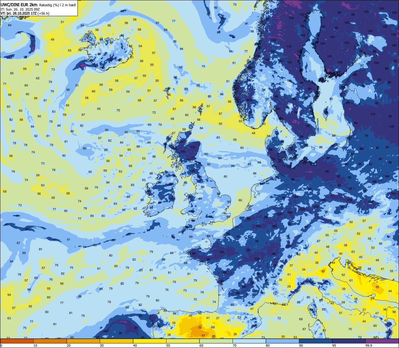Click the '10' legend scale label

click(x=35, y=346)
